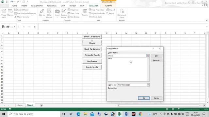Open the FORMAT drawing tools tab
This screenshot has height=117, width=209.
pos(108,6)
